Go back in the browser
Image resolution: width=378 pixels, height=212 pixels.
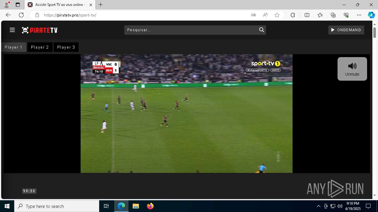point(8,15)
